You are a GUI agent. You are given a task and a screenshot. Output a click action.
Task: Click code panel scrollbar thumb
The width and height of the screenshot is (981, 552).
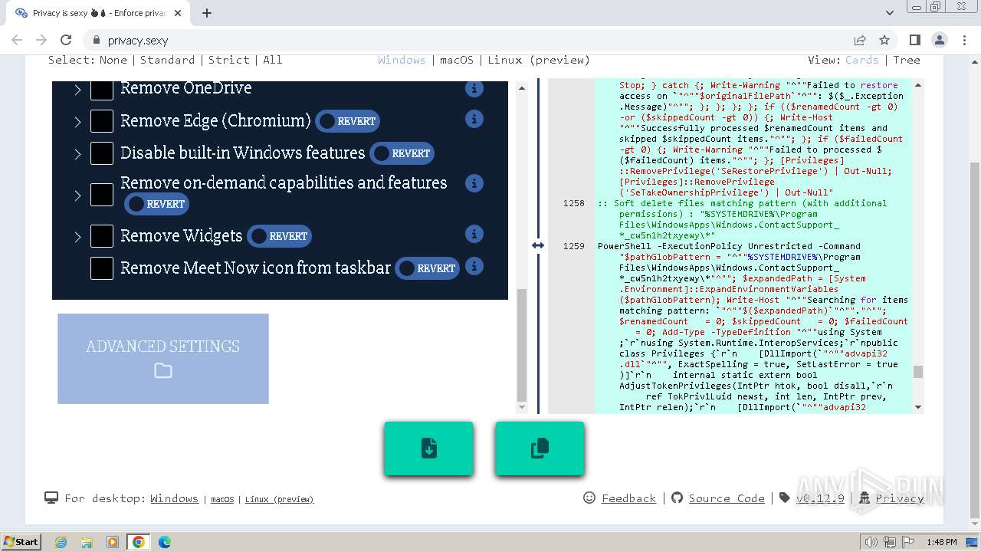(x=918, y=372)
